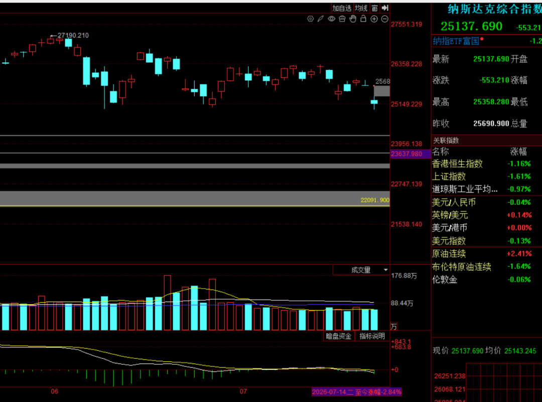Open the 成交量 indicator dropdown
The height and width of the screenshot is (402, 542).
pos(361,270)
